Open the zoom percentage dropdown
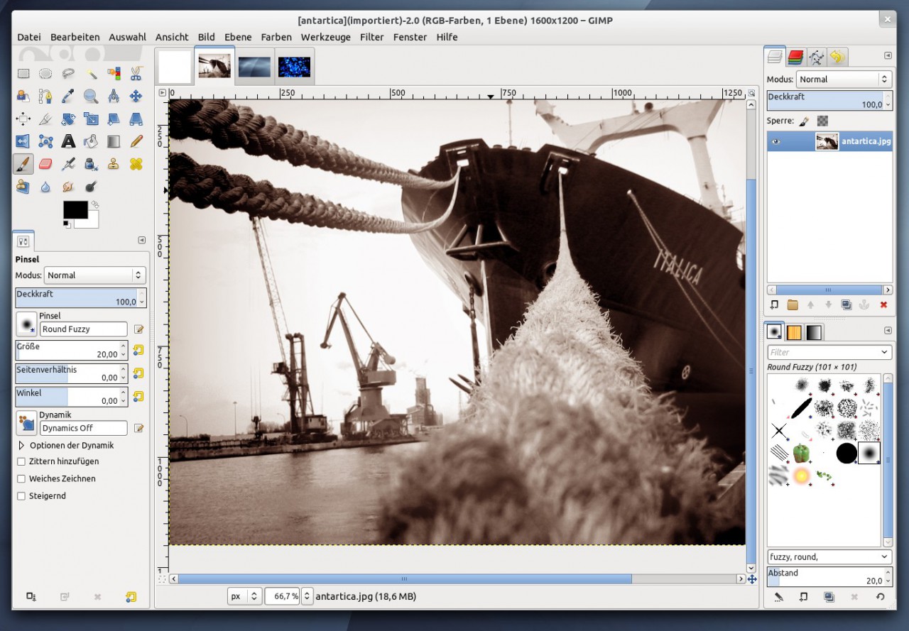 point(307,596)
